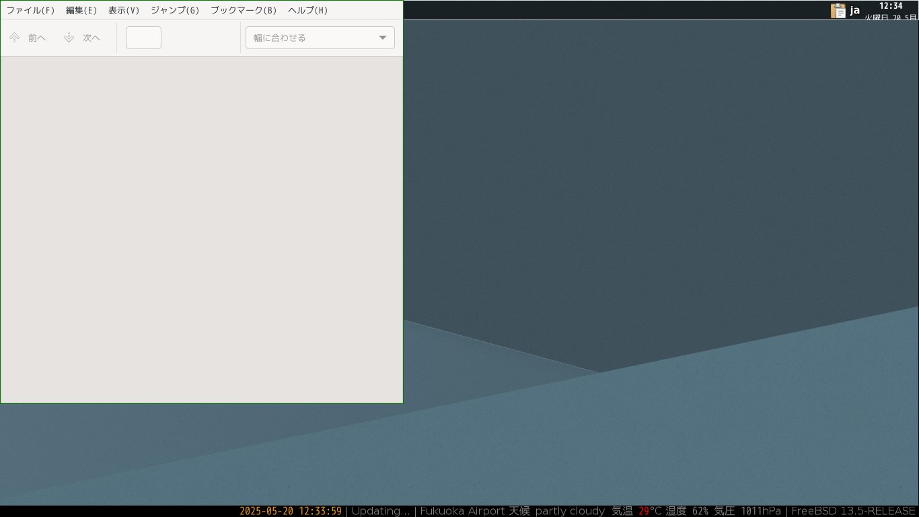The height and width of the screenshot is (517, 919).
Task: Click the red 29 temperature reading
Action: click(644, 511)
